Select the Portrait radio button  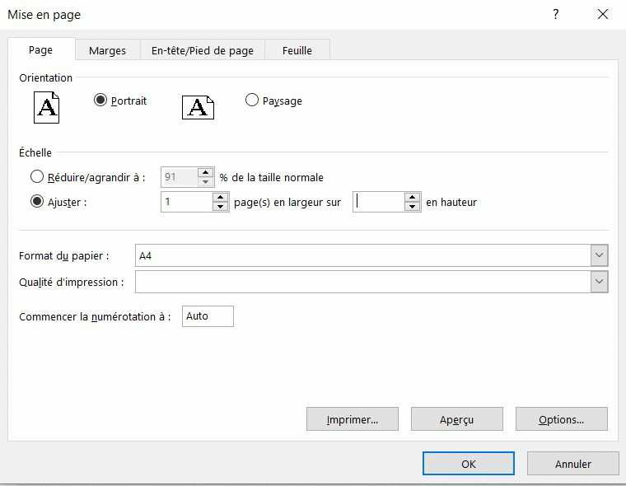coord(100,100)
